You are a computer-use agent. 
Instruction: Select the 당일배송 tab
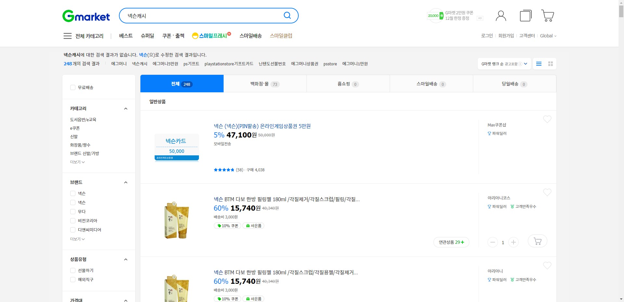[x=514, y=84]
